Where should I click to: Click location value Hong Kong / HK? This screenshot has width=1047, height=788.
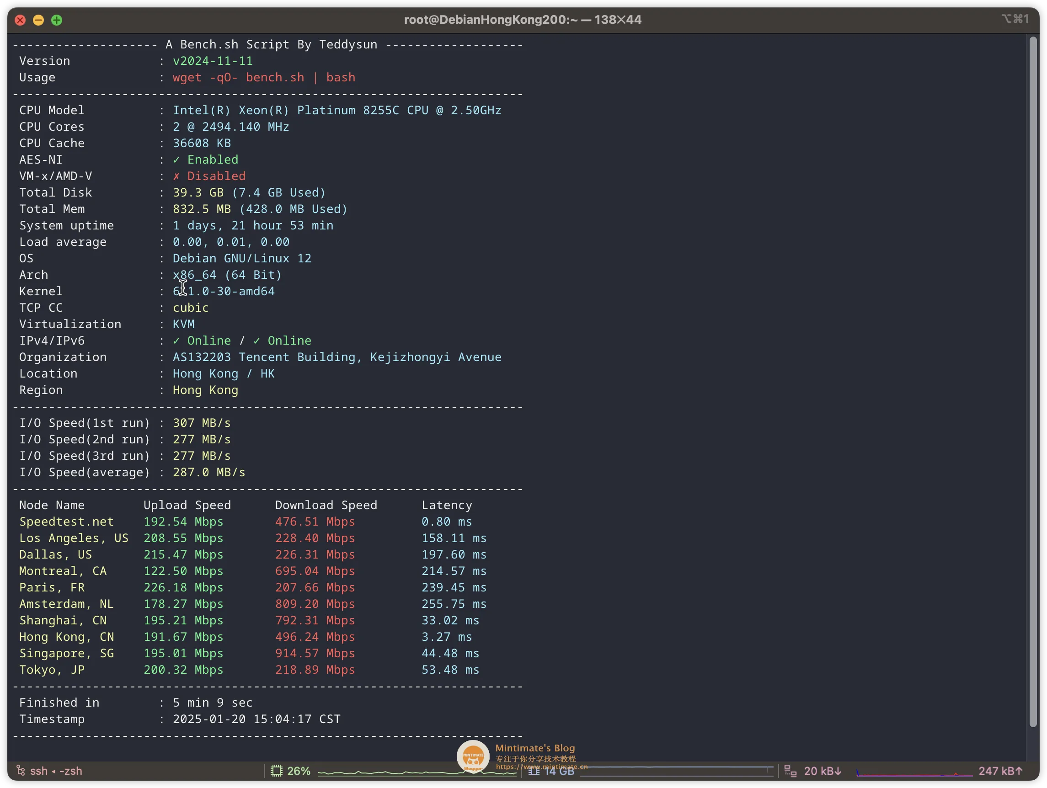click(x=224, y=374)
